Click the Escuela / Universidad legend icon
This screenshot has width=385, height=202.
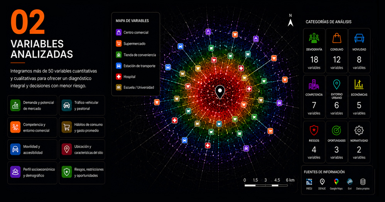[x=119, y=87]
